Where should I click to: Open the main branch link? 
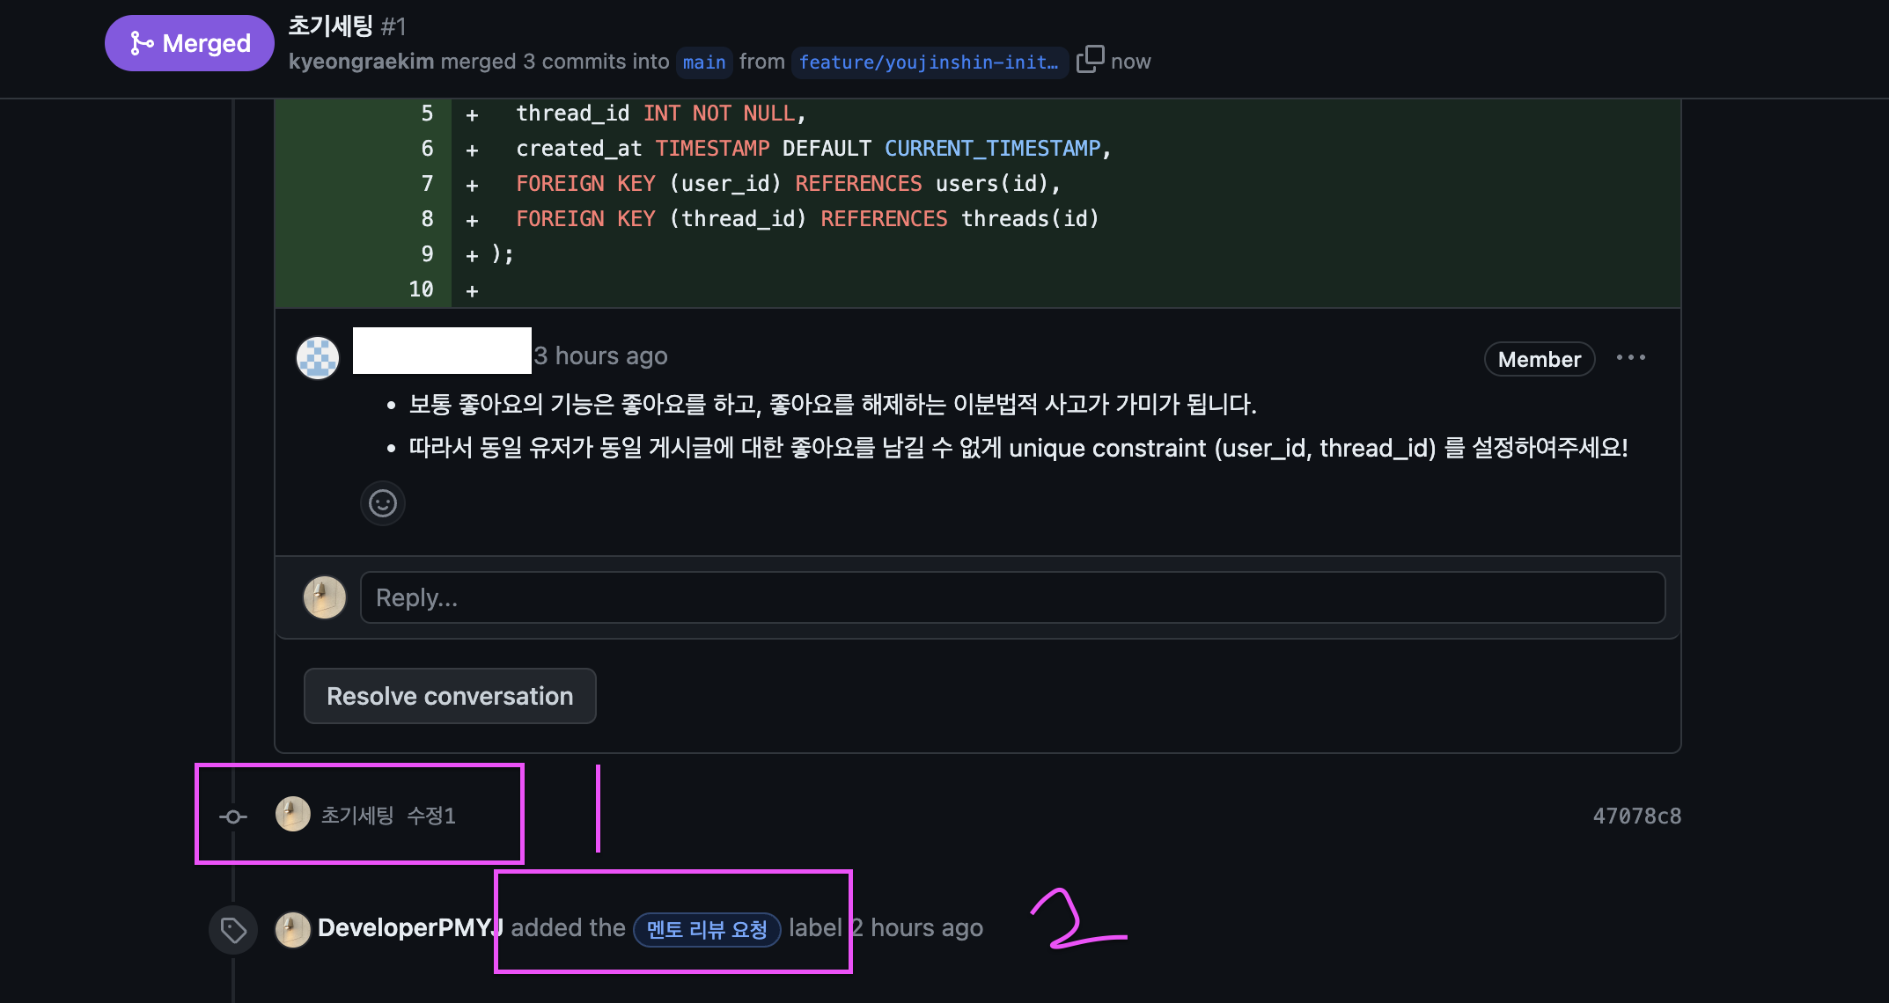(x=704, y=62)
